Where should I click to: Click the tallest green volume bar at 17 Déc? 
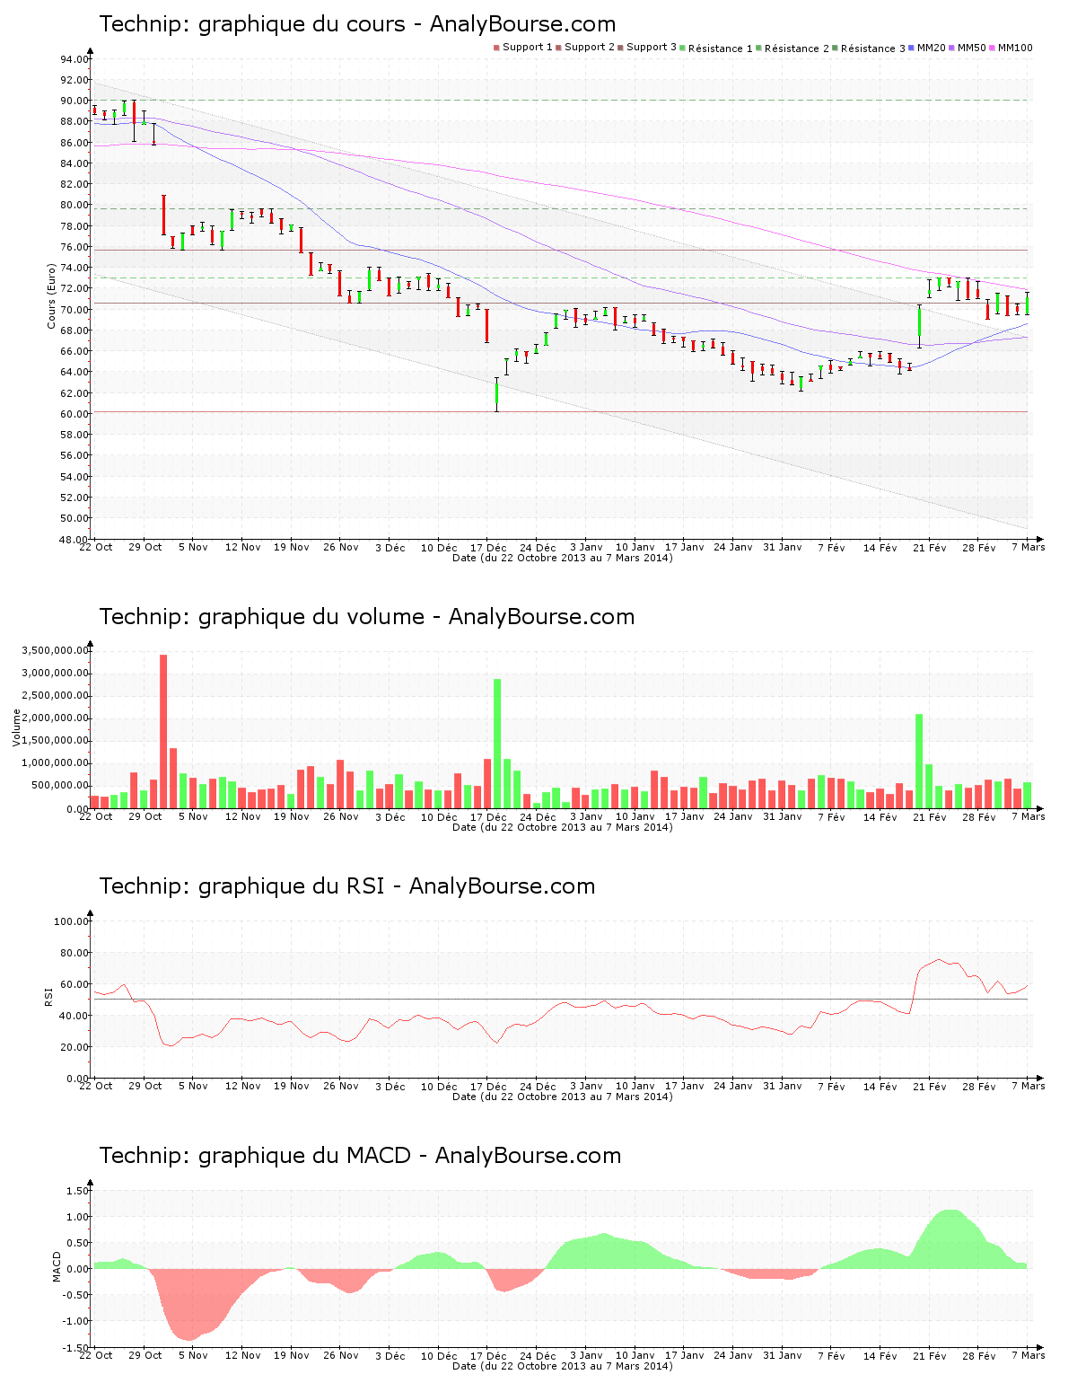pyautogui.click(x=497, y=744)
